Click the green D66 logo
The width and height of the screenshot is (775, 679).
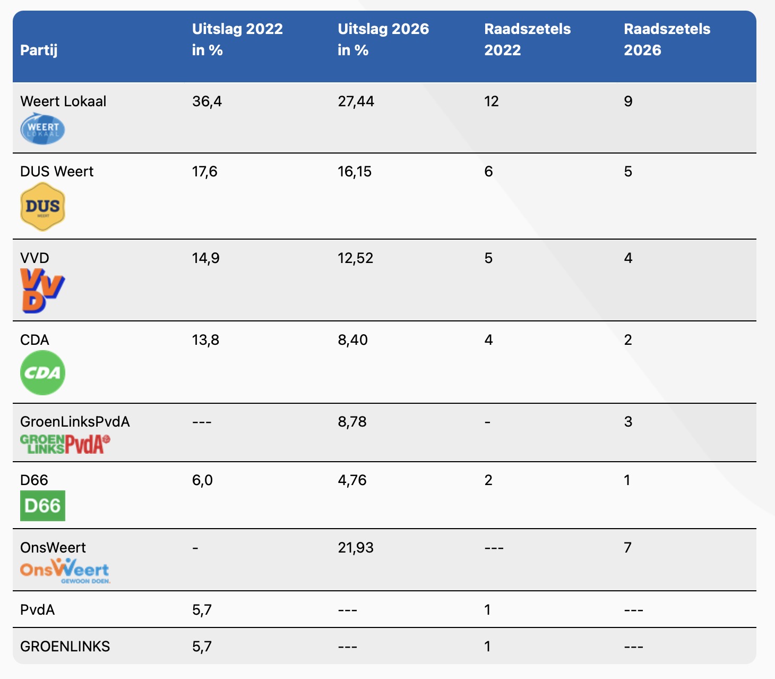[42, 505]
